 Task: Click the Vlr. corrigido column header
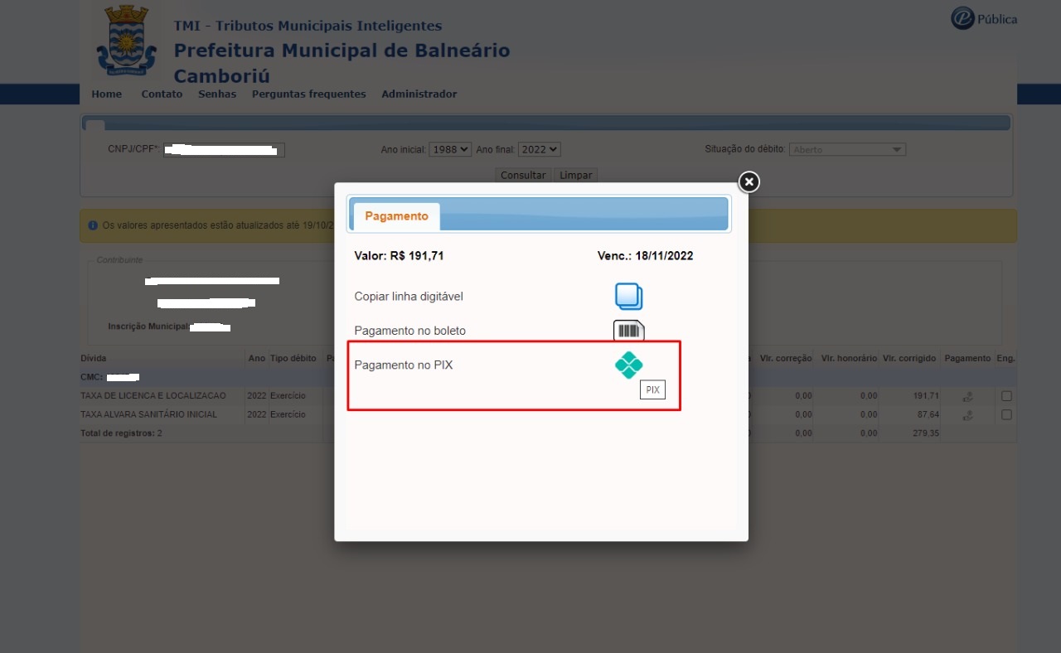909,359
